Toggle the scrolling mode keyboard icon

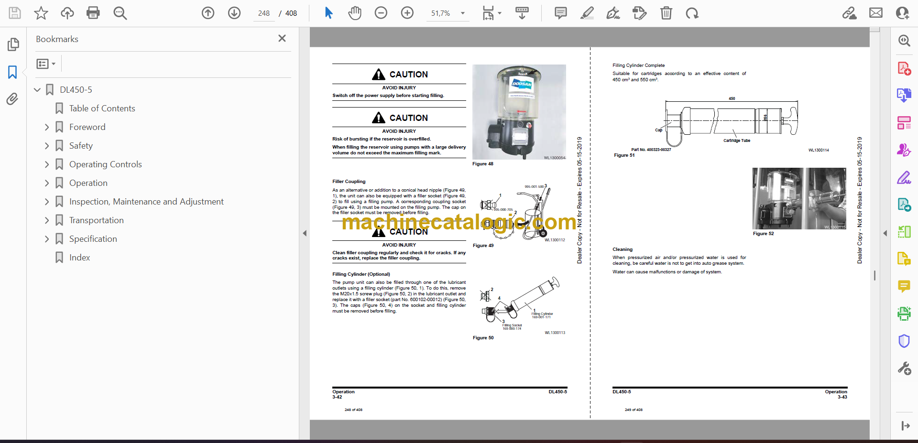coord(522,13)
